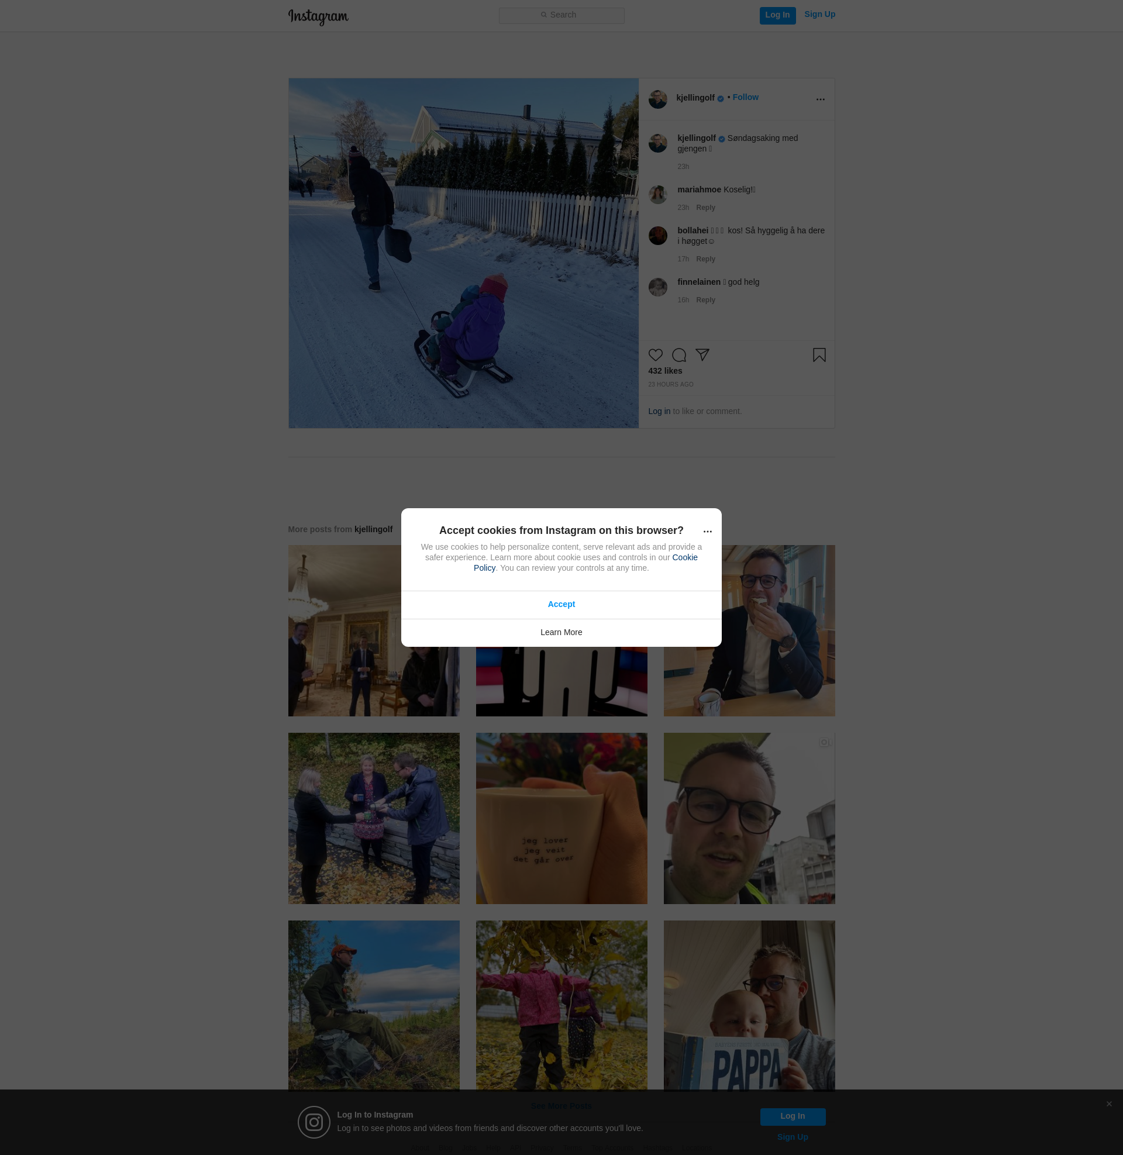Click the comment bubble icon
This screenshot has height=1155, width=1123.
[x=679, y=355]
